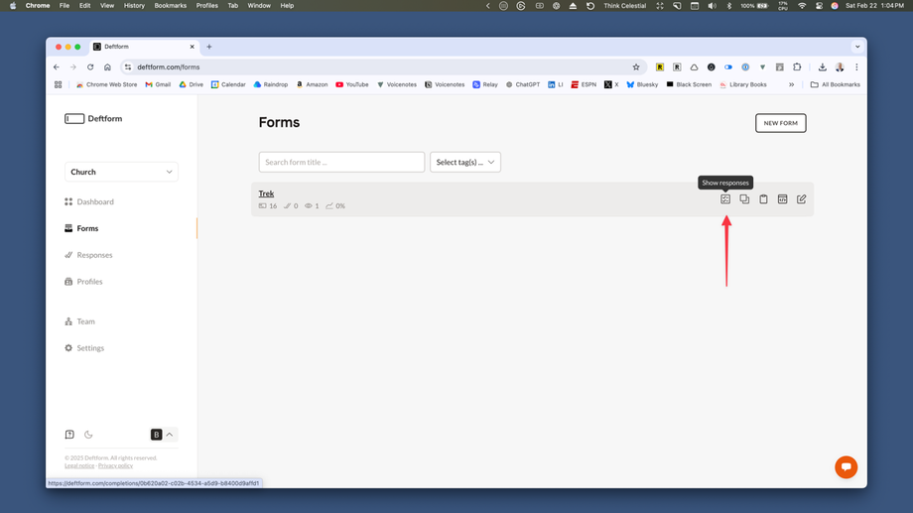Open the Chrome apps grid icon
Screen dimensions: 913x513
[59, 84]
